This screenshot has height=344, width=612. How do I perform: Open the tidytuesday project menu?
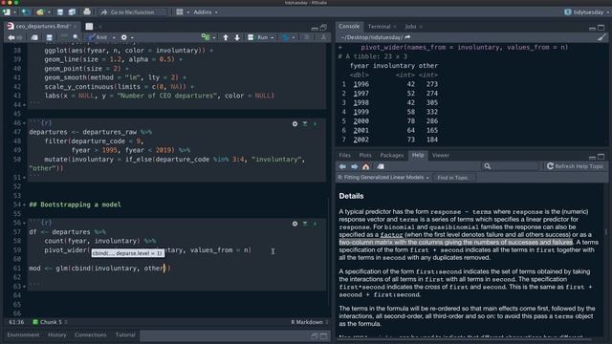586,12
